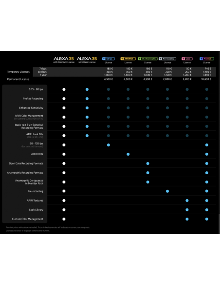
Task: Click the 1 year duration label
Action: (x=43, y=75)
